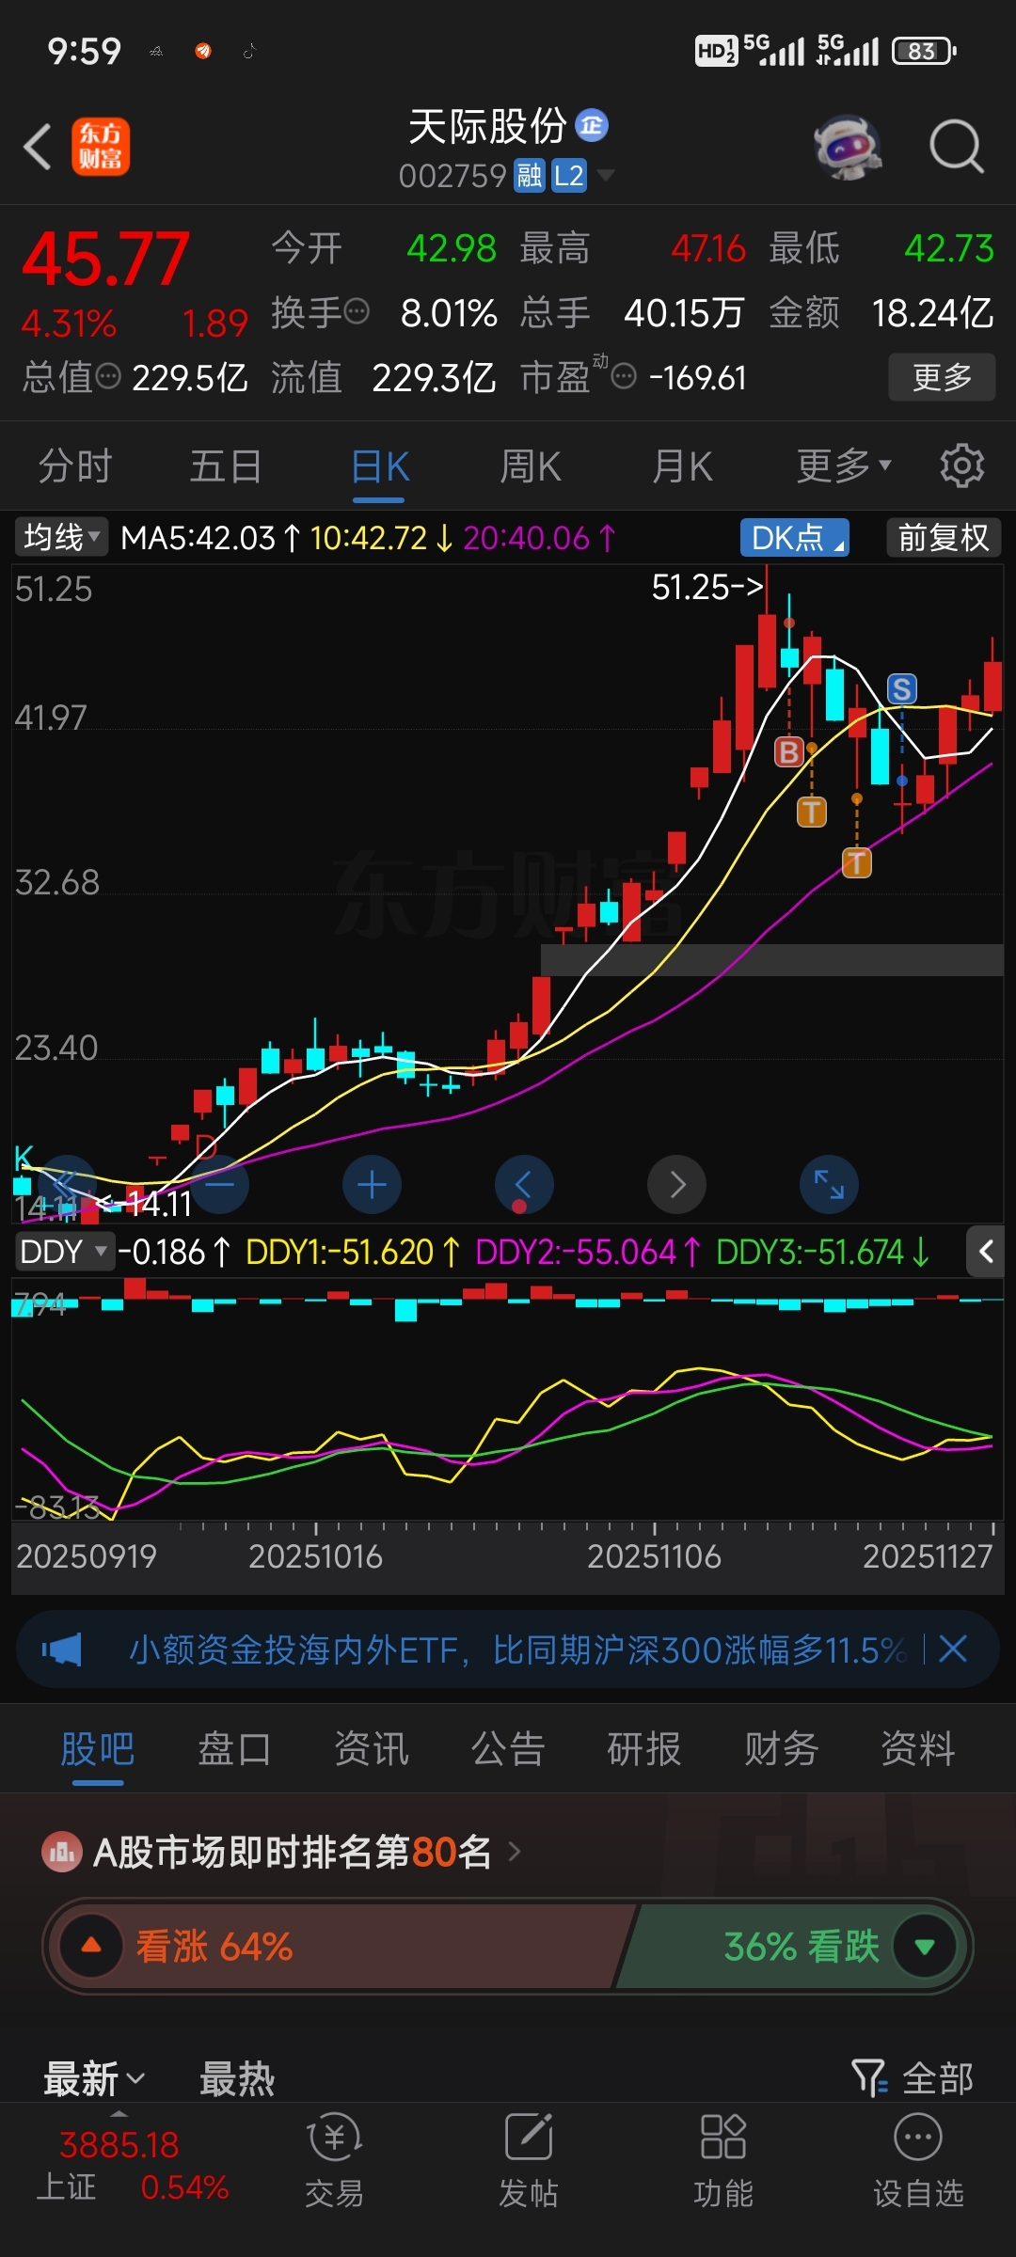Tap the 融 margin badge
The width and height of the screenshot is (1016, 2257).
tap(530, 175)
